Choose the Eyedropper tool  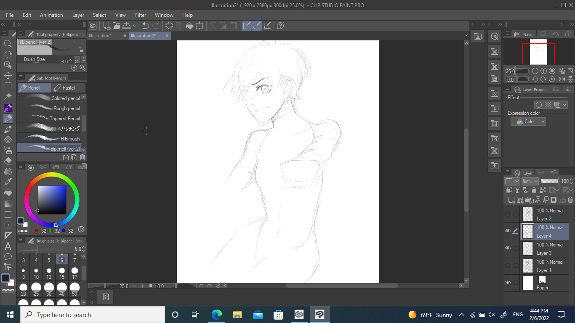[x=8, y=182]
